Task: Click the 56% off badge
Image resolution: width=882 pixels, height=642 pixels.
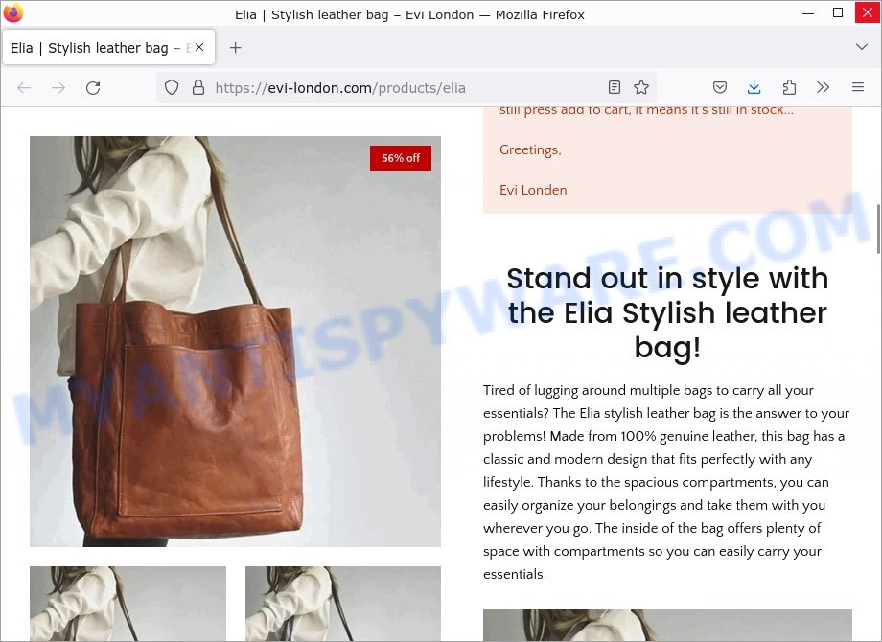Action: (401, 158)
